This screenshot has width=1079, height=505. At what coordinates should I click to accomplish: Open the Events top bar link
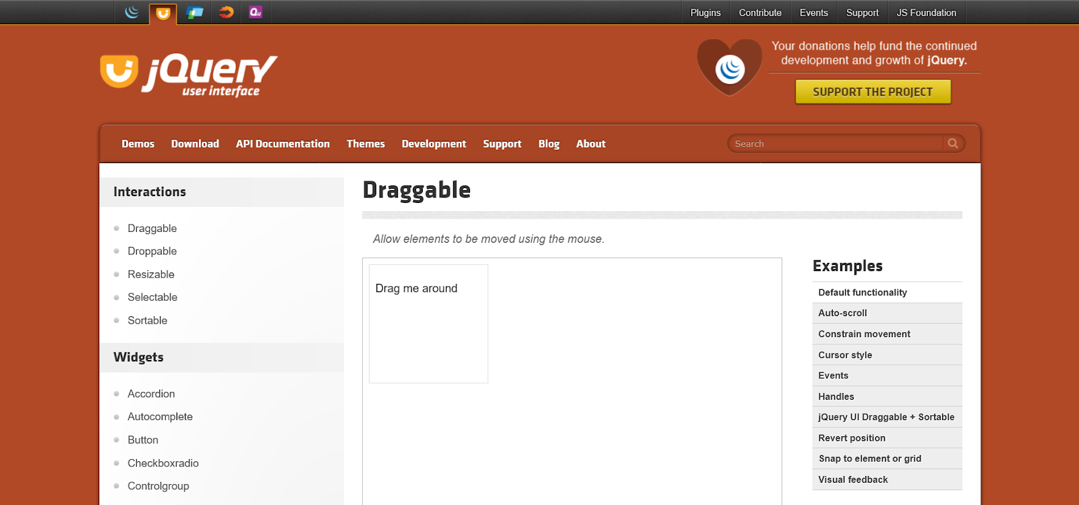814,13
